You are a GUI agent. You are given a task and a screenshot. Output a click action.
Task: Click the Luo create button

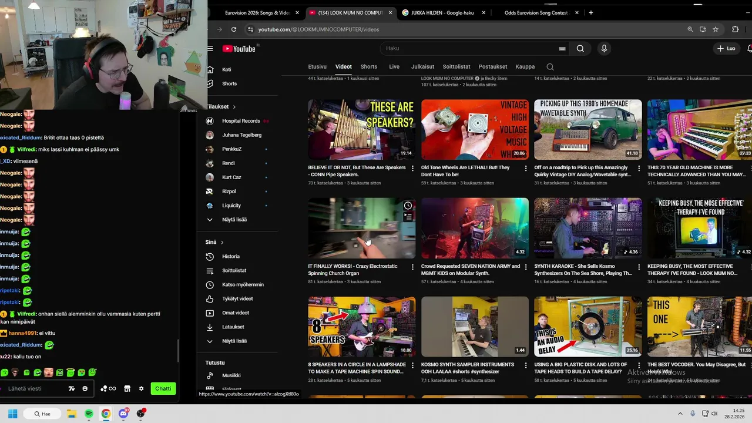tap(727, 49)
